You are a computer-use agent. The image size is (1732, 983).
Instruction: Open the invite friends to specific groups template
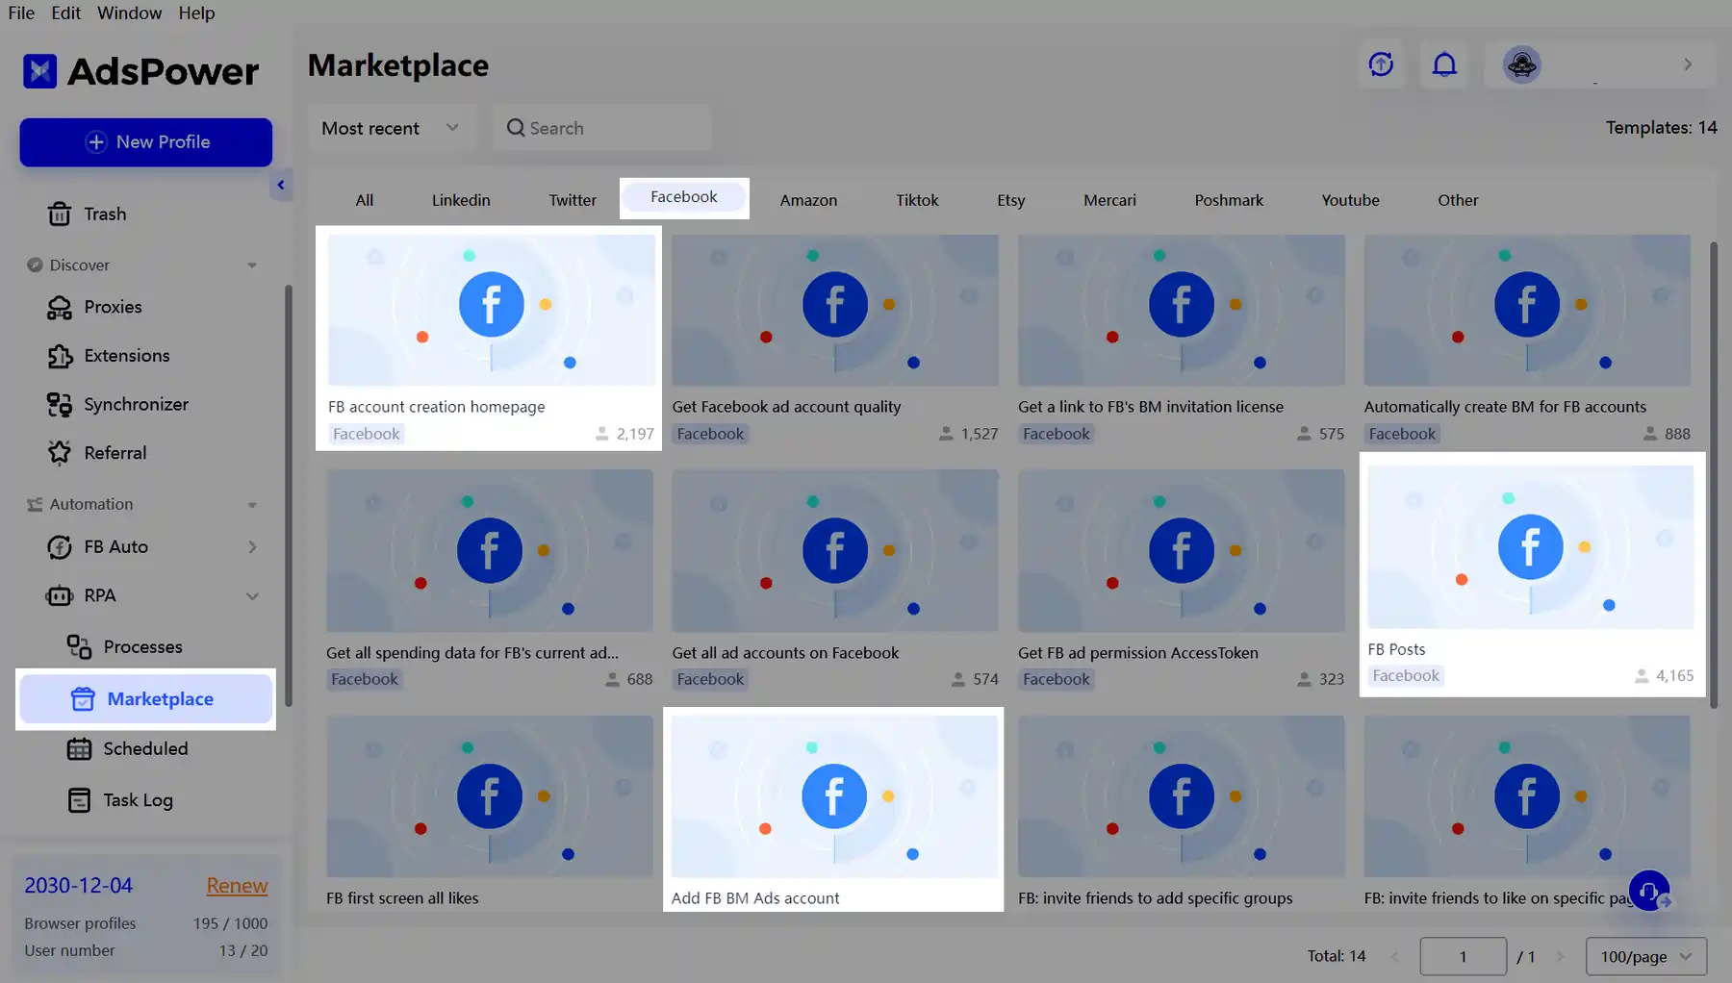[1182, 813]
